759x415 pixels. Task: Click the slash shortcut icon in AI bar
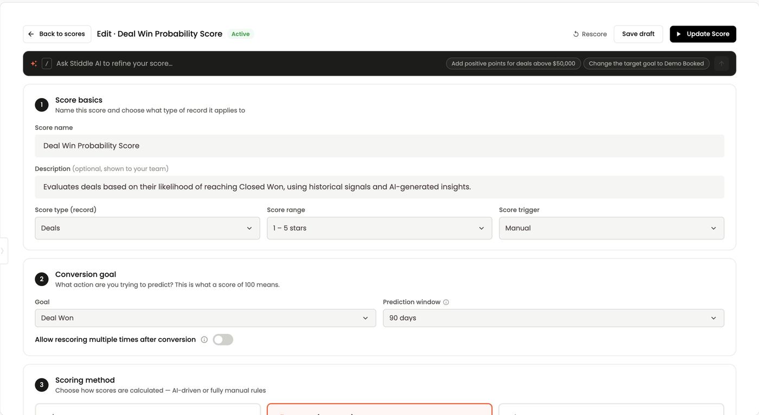click(47, 63)
